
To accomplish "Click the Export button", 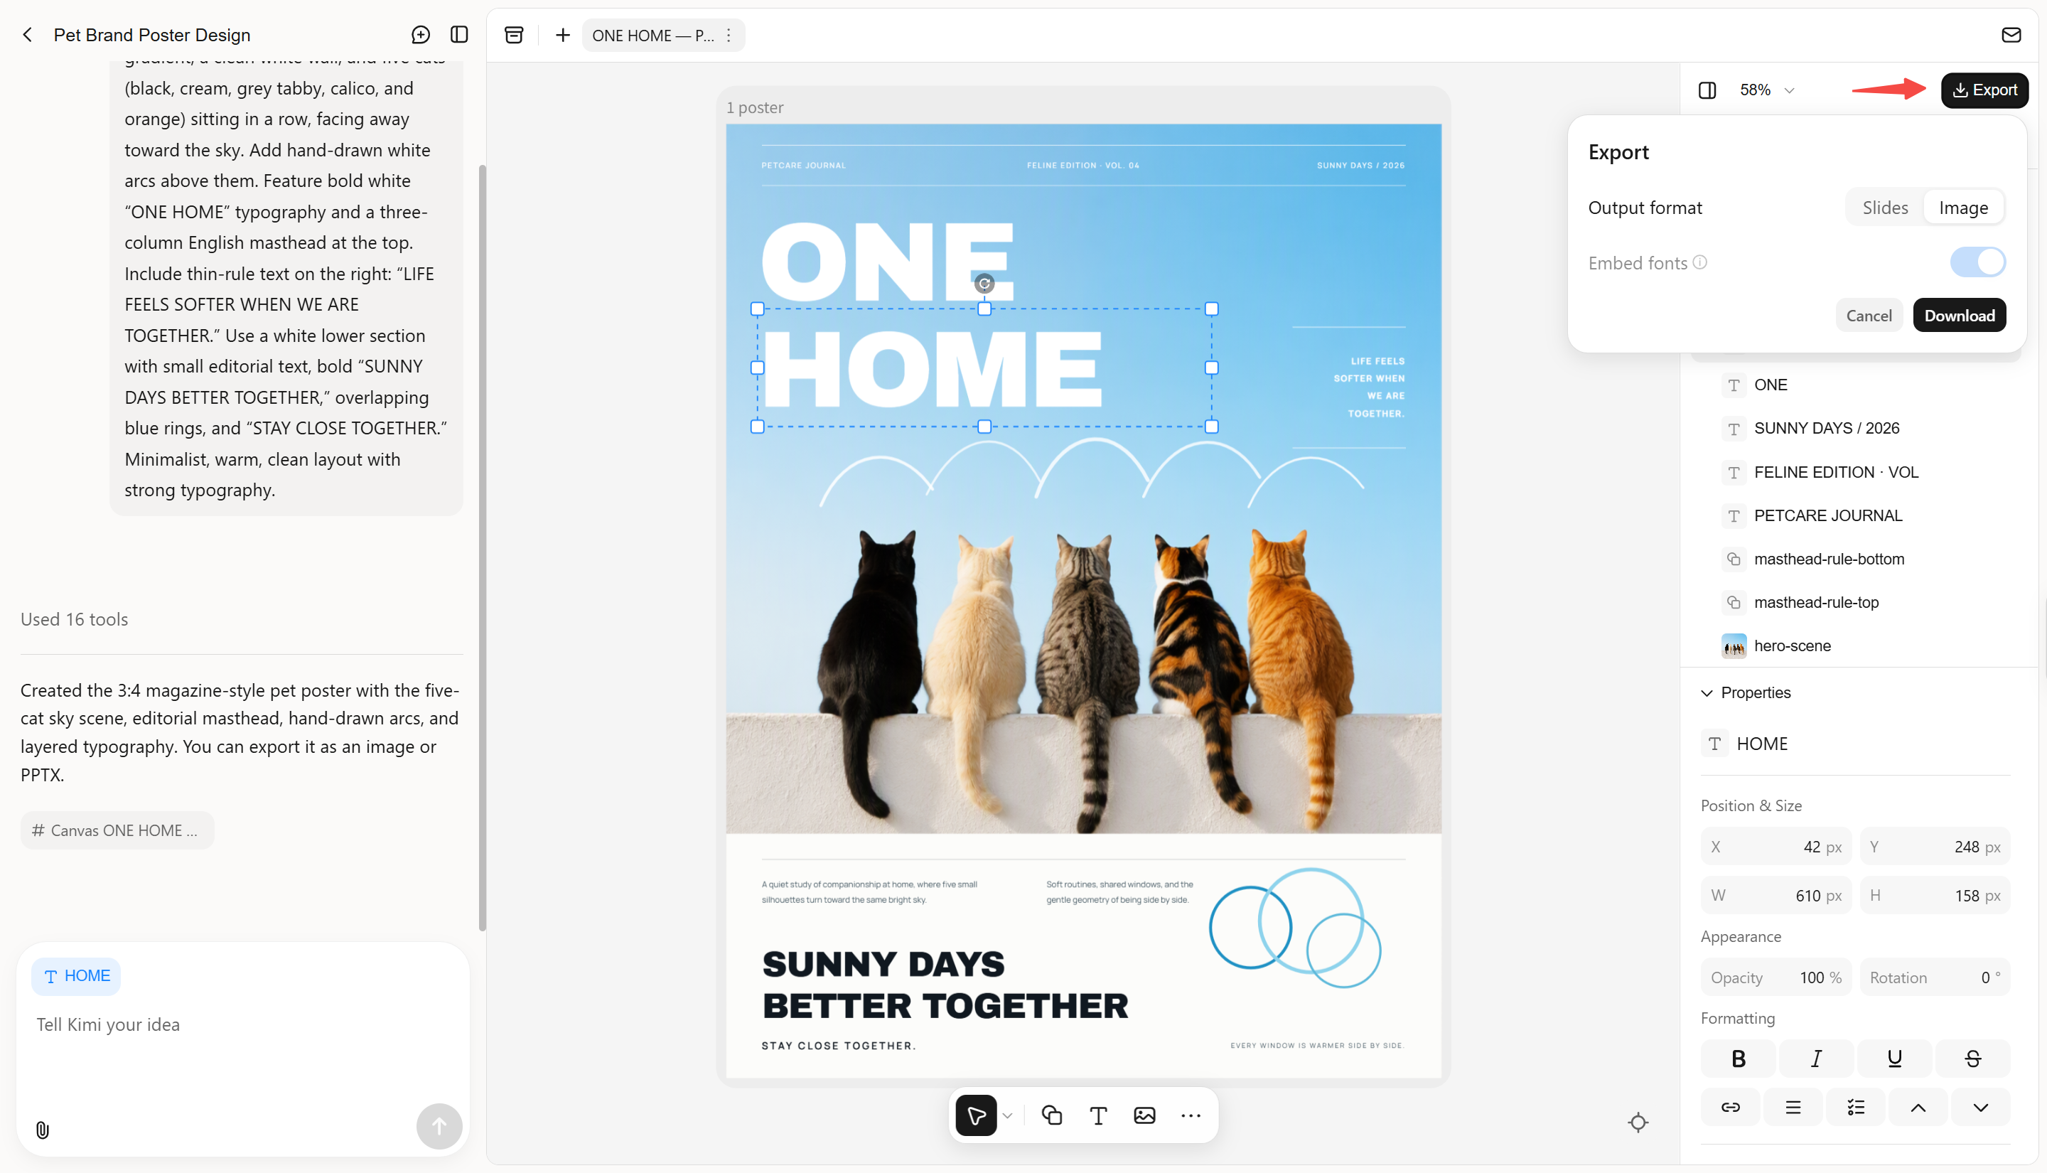I will tap(1984, 90).
